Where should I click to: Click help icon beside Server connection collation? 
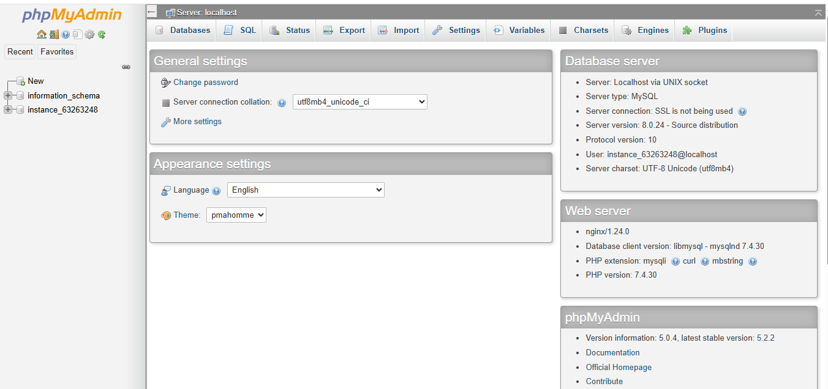click(282, 103)
